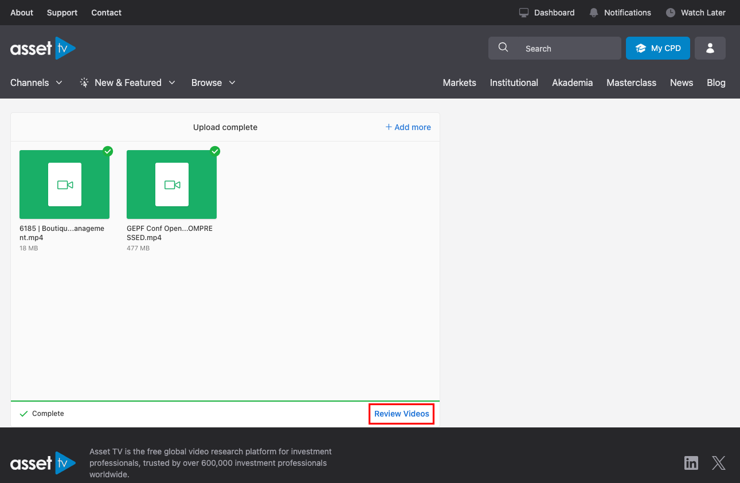Open the Browse dropdown menu
The width and height of the screenshot is (740, 483).
[x=213, y=83]
